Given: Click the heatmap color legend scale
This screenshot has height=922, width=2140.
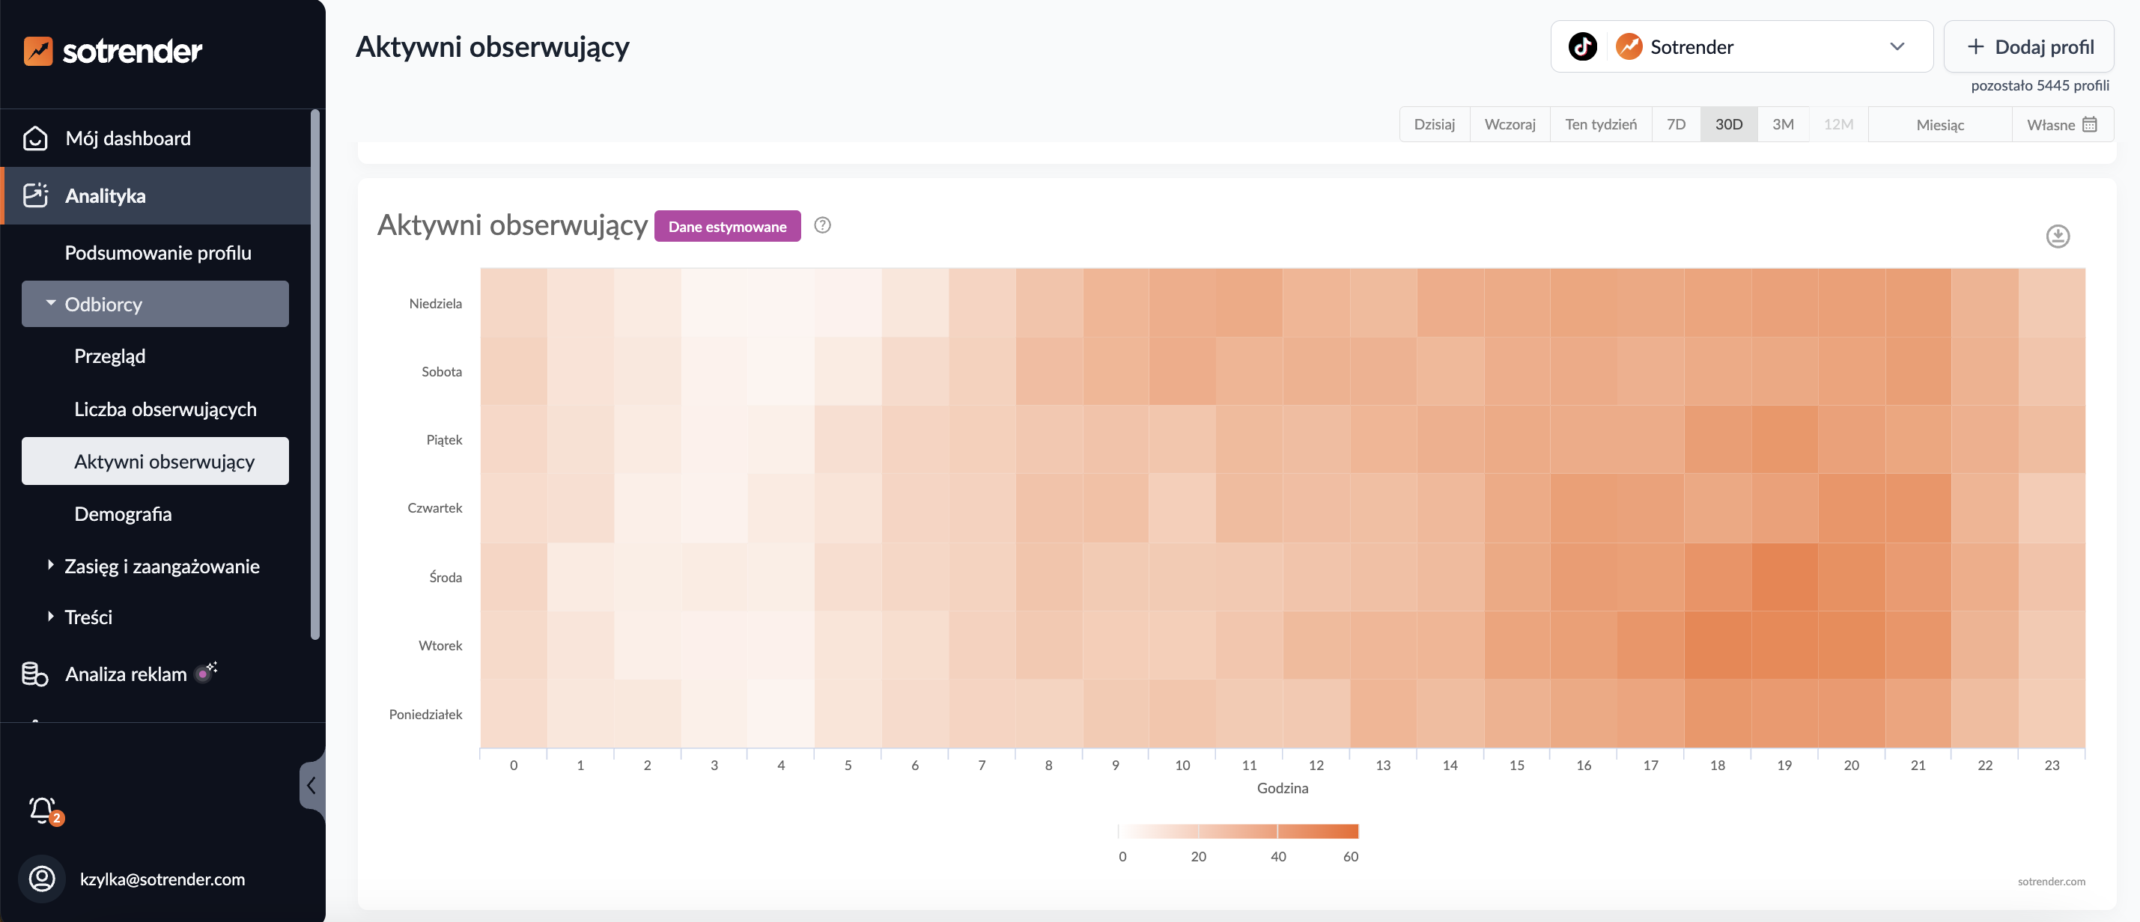Looking at the screenshot, I should [1238, 831].
